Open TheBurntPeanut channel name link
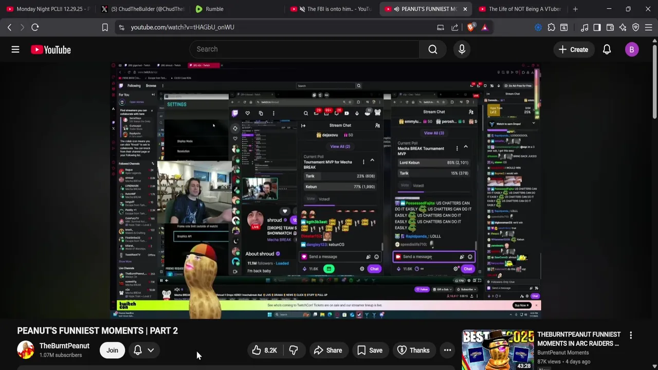The height and width of the screenshot is (370, 658). (x=64, y=346)
